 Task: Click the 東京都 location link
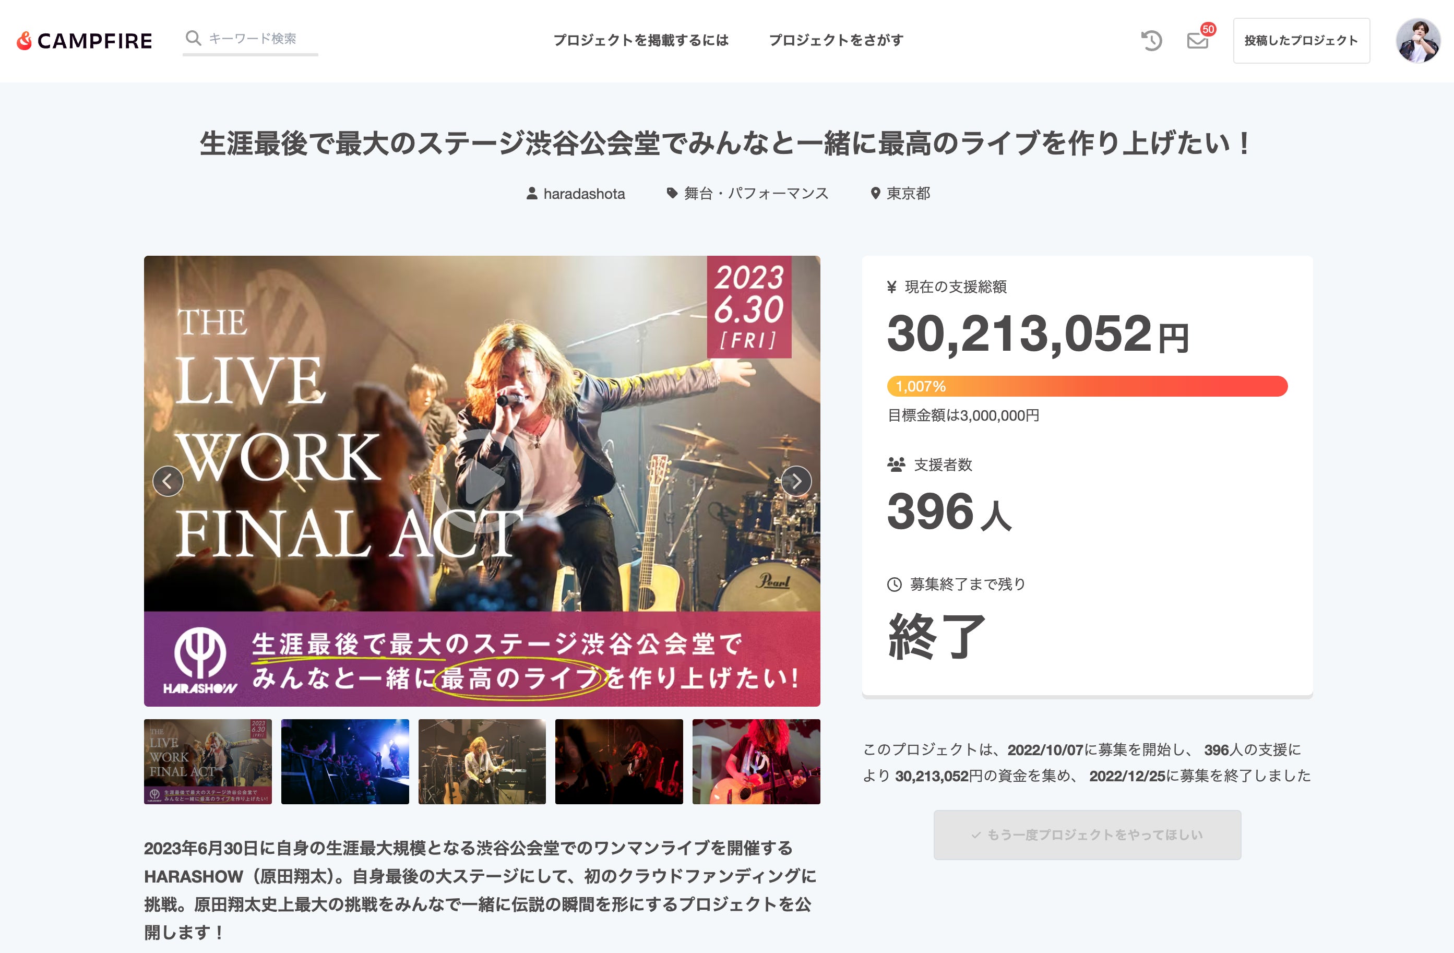click(x=908, y=194)
